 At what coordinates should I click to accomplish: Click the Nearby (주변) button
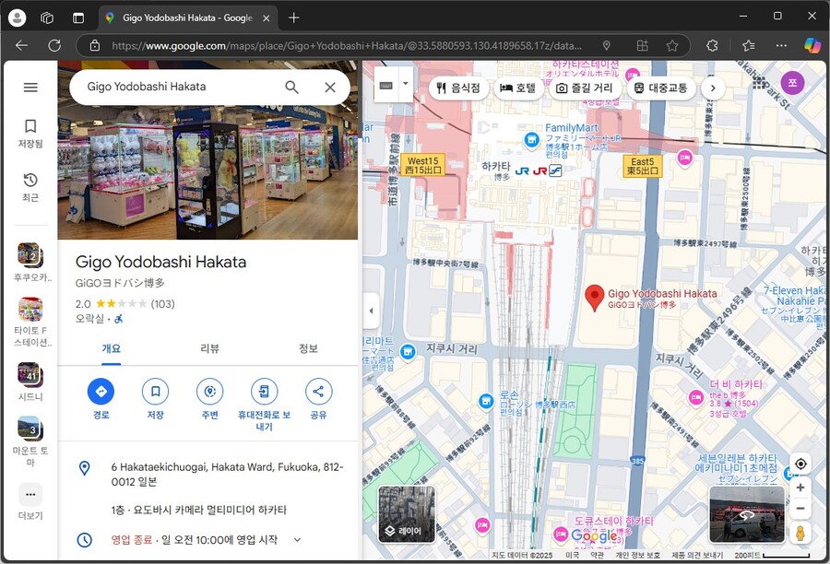pos(210,392)
